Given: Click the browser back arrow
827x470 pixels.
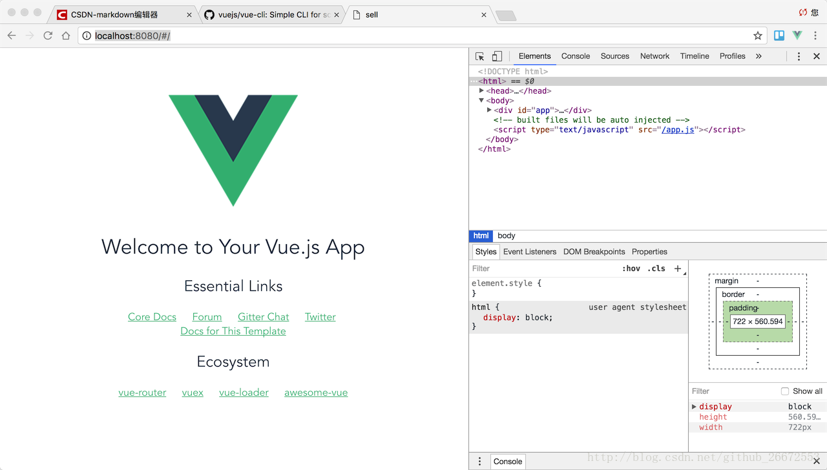Looking at the screenshot, I should click(x=12, y=36).
